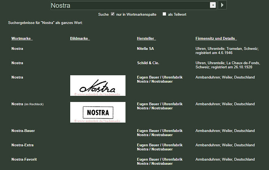The image size is (269, 170).
Task: Sort by Firmensitz und Details header
Action: 216,39
